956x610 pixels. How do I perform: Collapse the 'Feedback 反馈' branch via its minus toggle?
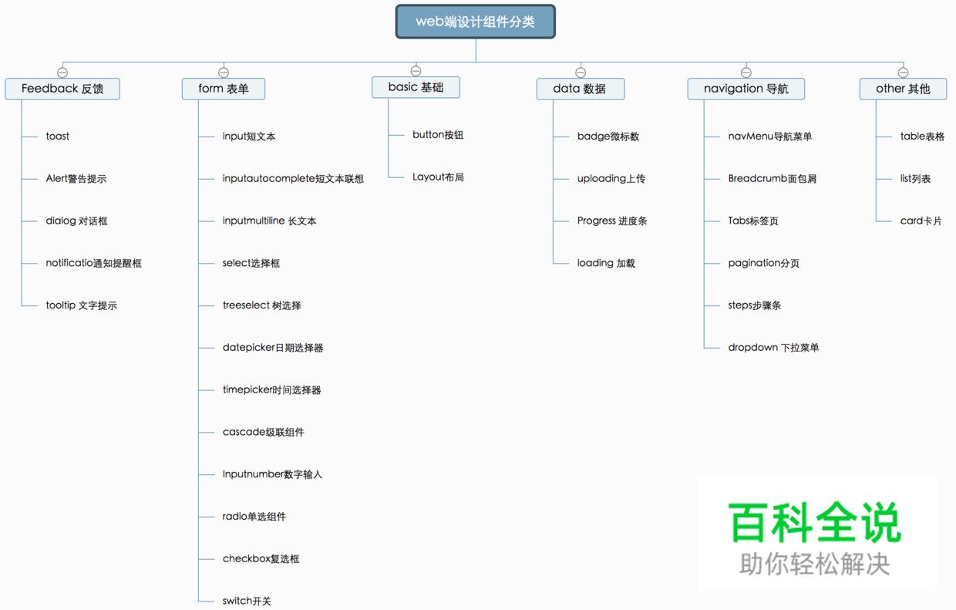tap(62, 72)
